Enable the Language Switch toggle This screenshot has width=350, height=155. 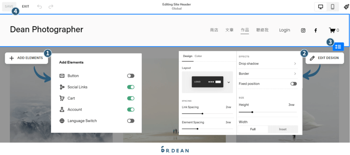tap(131, 121)
